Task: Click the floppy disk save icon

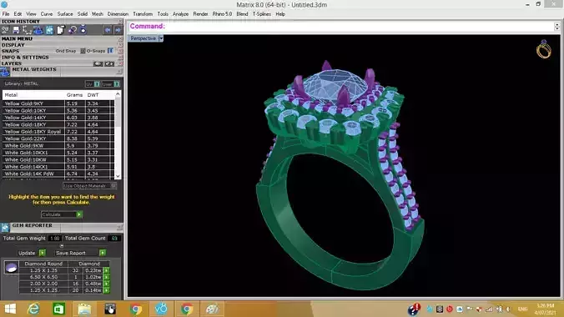Action: pos(16,30)
